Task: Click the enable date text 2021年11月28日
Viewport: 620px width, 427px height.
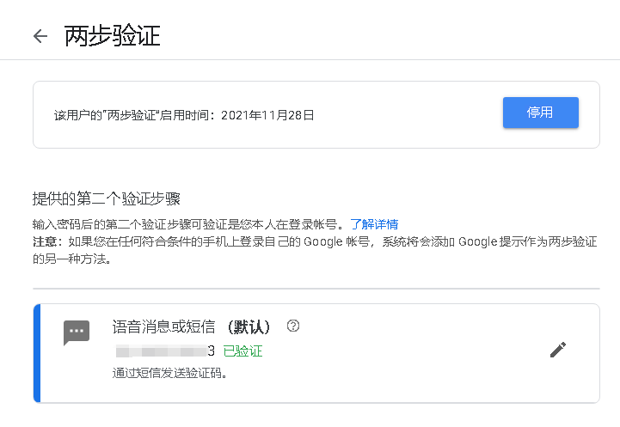Action: [x=267, y=115]
